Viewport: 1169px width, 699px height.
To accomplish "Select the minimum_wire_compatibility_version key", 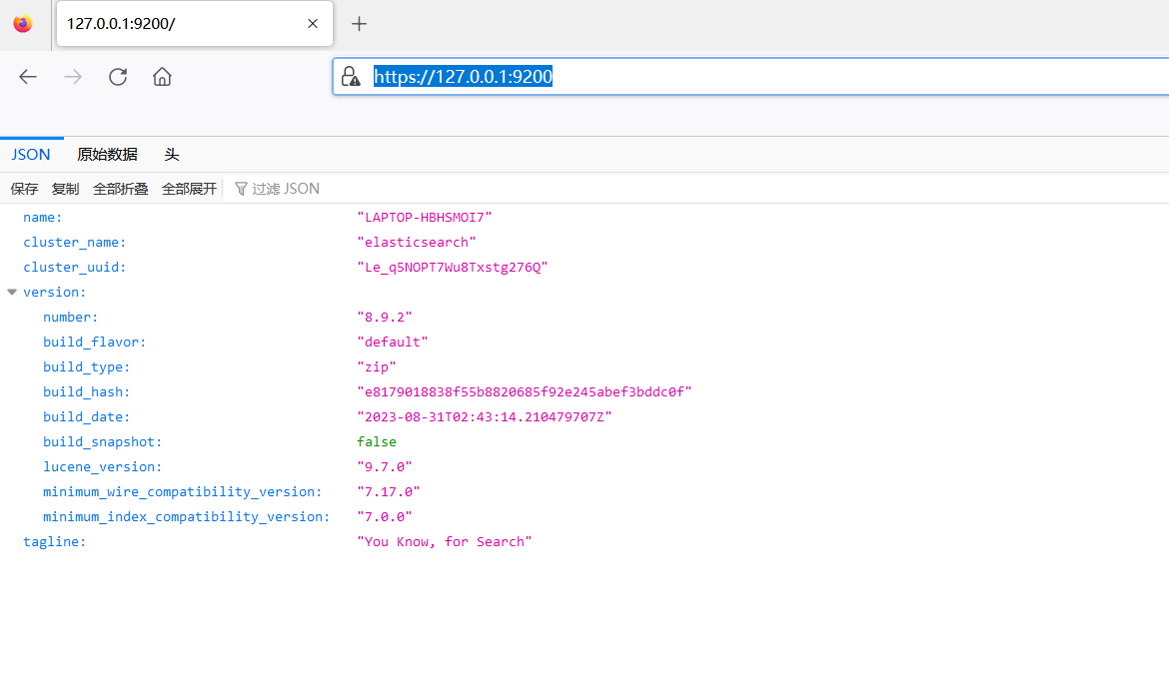I will pos(183,492).
